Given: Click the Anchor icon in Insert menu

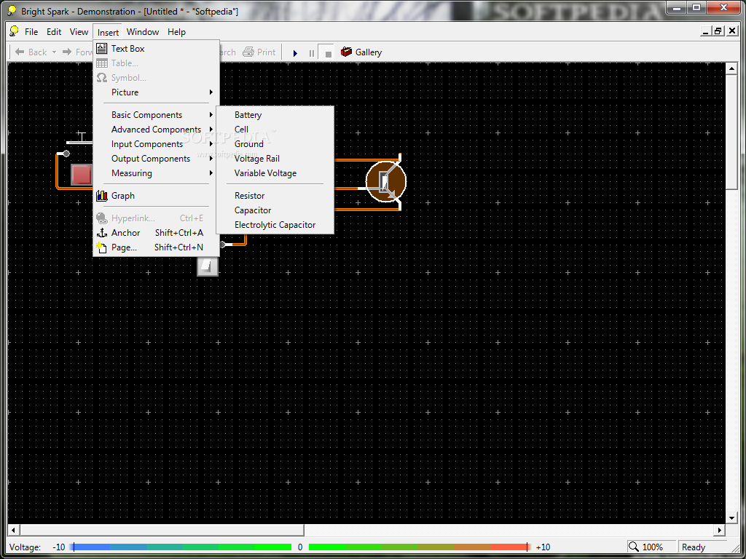Looking at the screenshot, I should [x=102, y=232].
